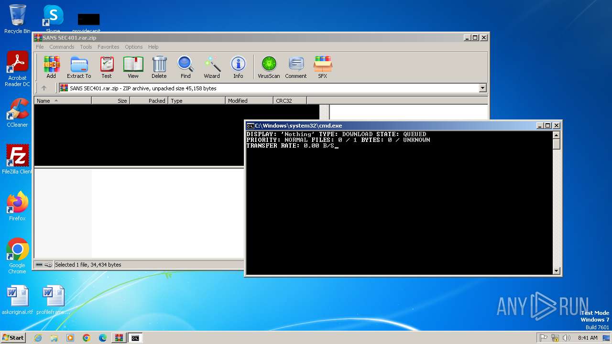Click the WinRAR title bar icon
Viewport: 612px width, 344px height.
pyautogui.click(x=38, y=38)
